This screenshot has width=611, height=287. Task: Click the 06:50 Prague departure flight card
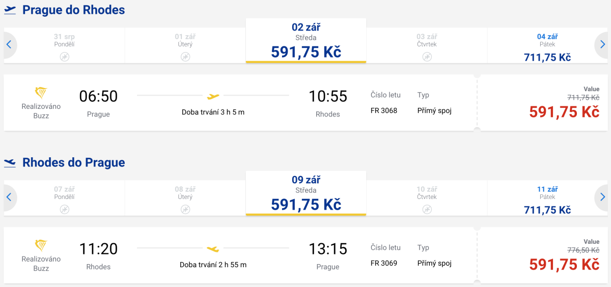click(x=239, y=103)
